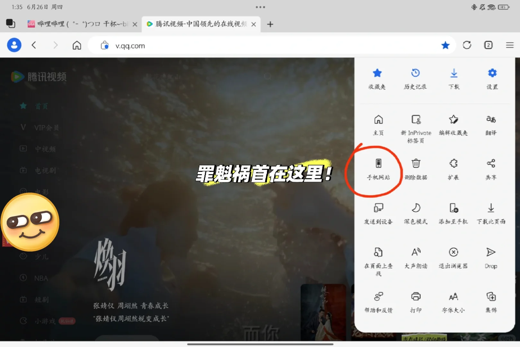Image resolution: width=520 pixels, height=347 pixels.
Task: Tap the toolbar home button
Action: point(77,45)
